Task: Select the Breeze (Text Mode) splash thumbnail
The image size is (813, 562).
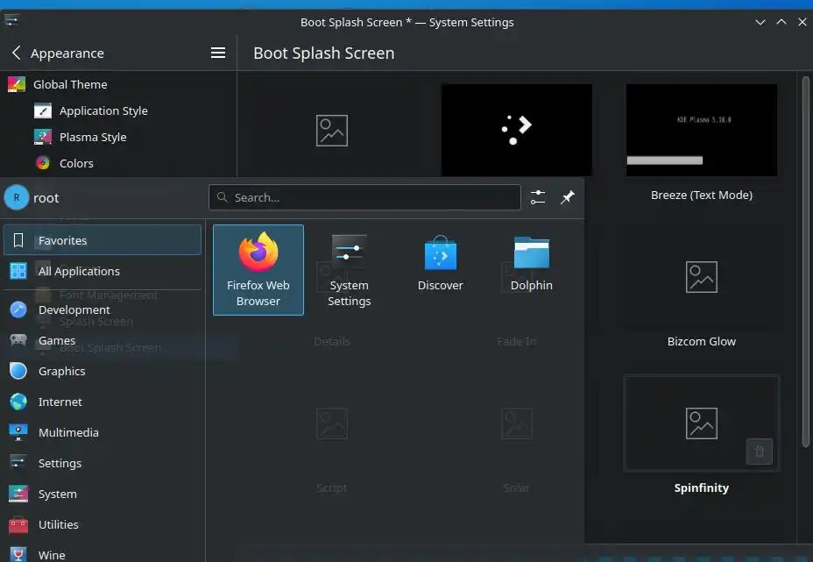Action: pos(702,131)
